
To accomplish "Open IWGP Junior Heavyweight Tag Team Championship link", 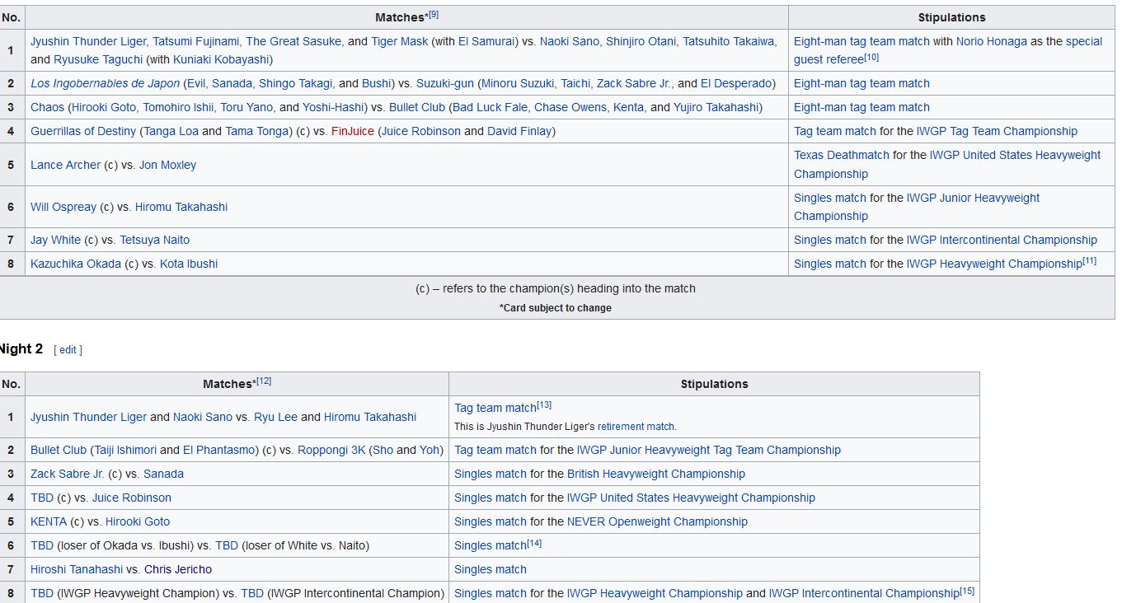I will coord(709,450).
